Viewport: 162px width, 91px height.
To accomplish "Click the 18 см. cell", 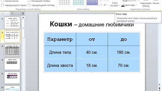I will 92,65.
